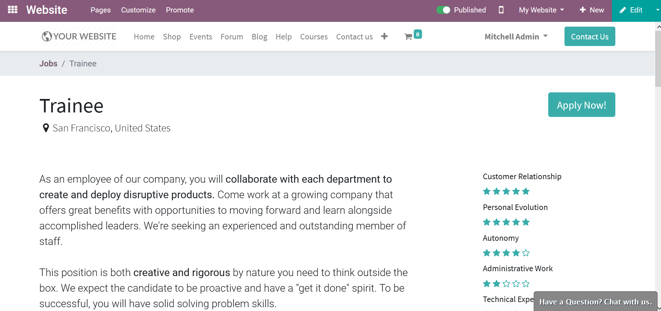Screen dimensions: 661x311
Task: Click the Apply Now! button
Action: (581, 105)
